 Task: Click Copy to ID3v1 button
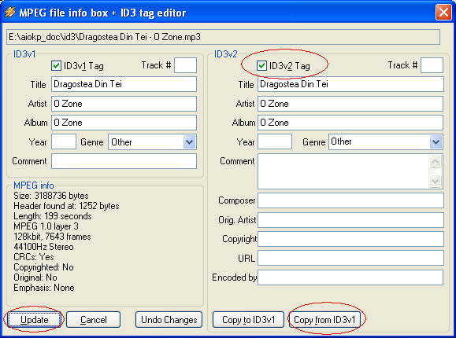click(x=248, y=320)
